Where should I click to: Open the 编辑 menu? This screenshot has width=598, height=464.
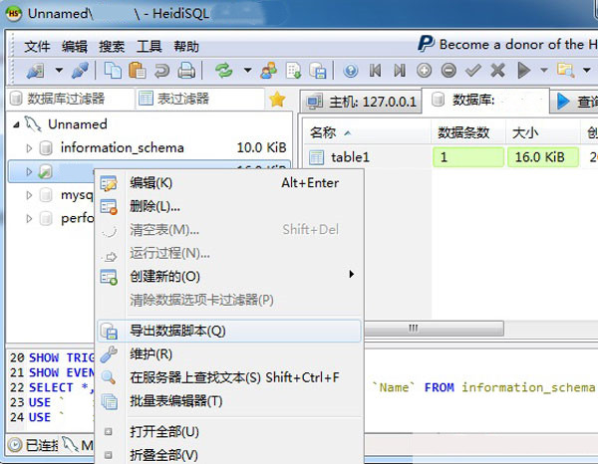[x=75, y=47]
